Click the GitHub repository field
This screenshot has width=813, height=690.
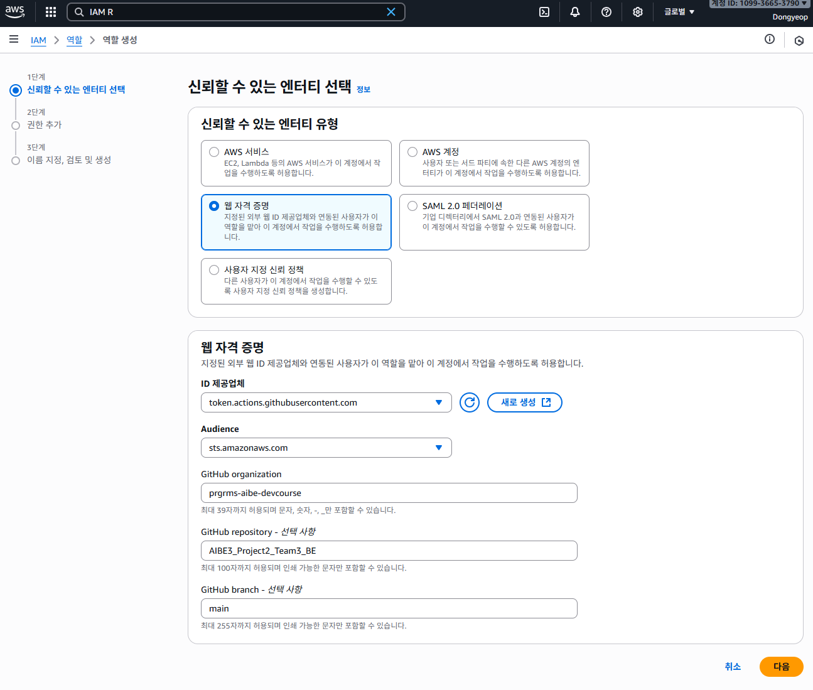[389, 551]
